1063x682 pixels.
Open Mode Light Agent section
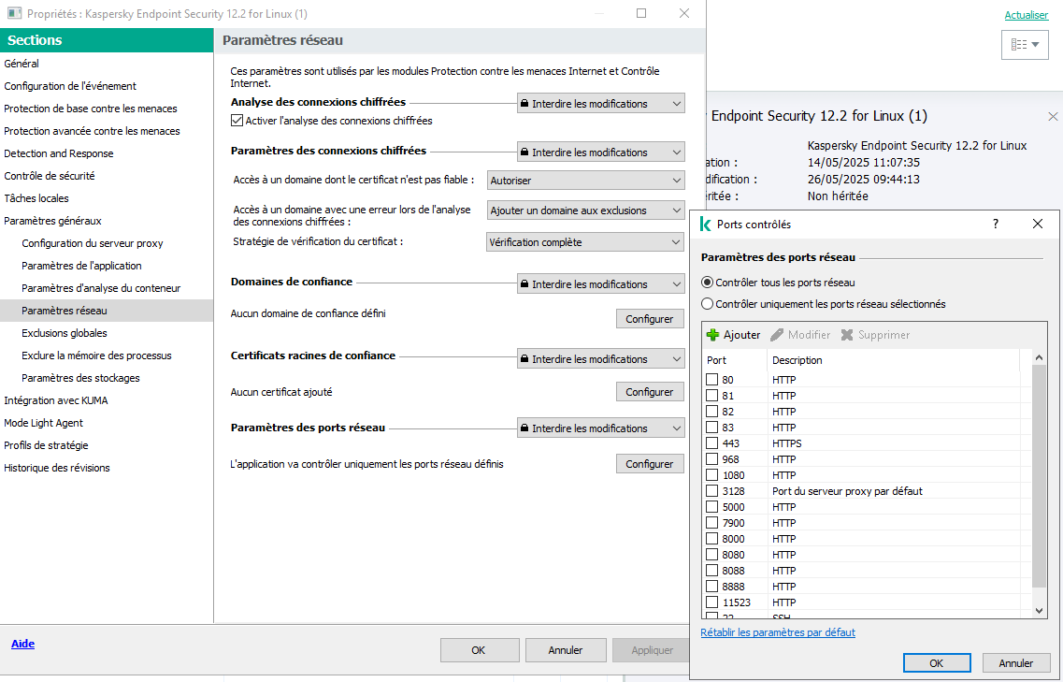[43, 423]
